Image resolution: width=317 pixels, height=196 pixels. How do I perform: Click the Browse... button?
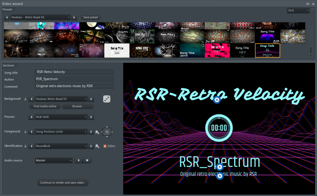(78, 106)
